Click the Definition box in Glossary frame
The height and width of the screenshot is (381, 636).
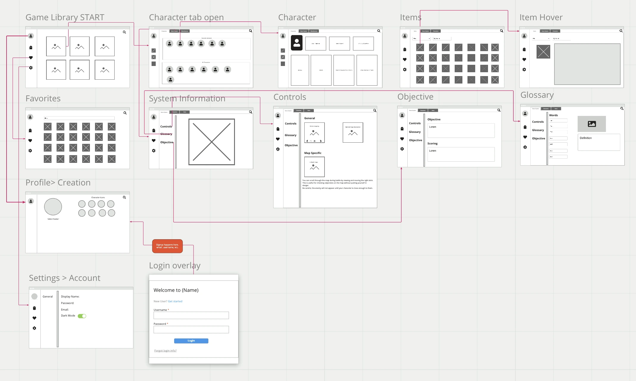[599, 142]
